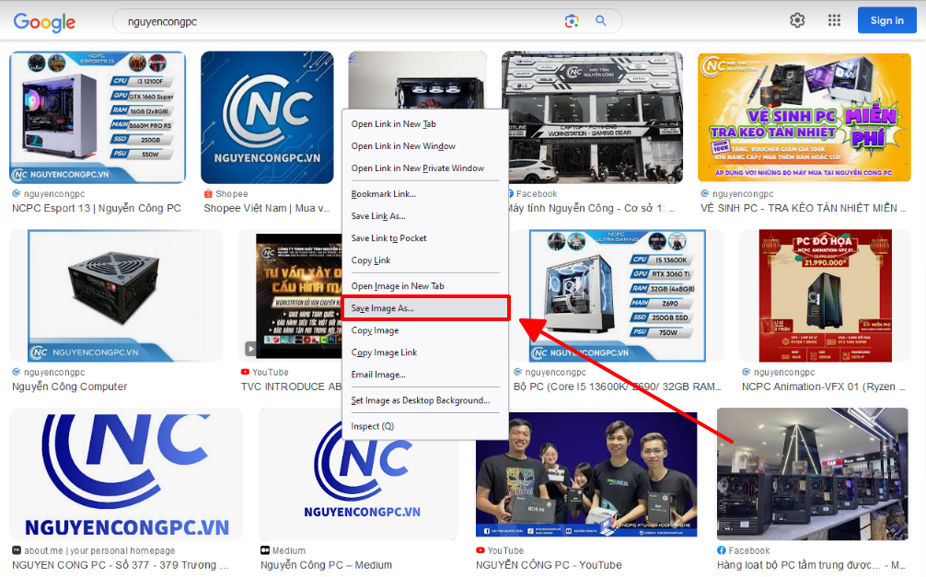Click NCPC Esport 13 | Nguyễn Công PC title
This screenshot has width=926, height=577.
pyautogui.click(x=97, y=208)
